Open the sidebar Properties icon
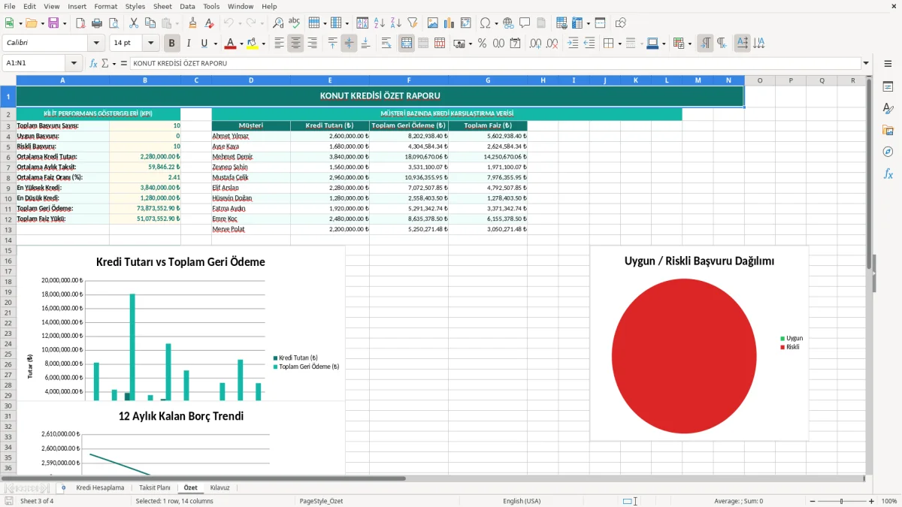Image resolution: width=902 pixels, height=507 pixels. point(888,86)
